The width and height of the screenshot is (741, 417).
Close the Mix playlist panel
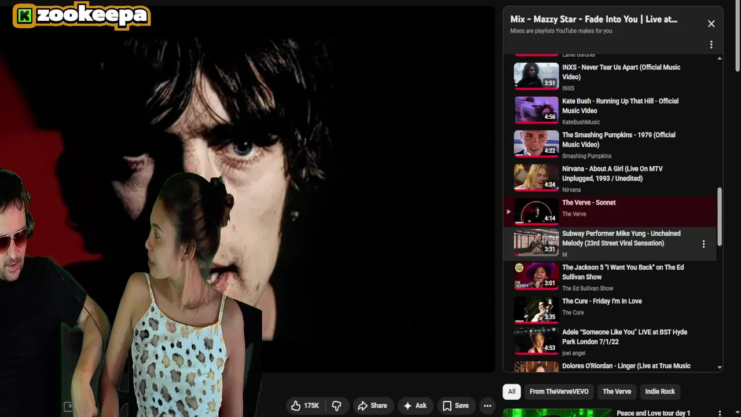[x=711, y=24]
